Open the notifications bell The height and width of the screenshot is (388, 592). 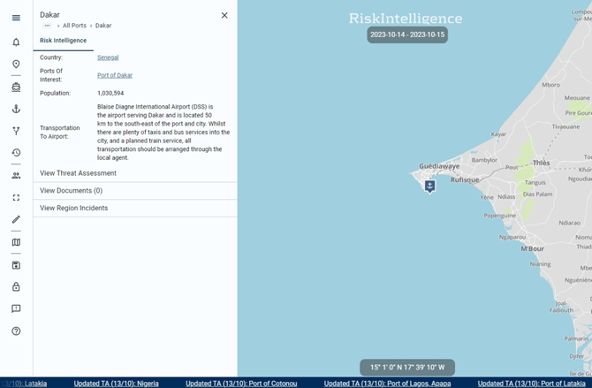(16, 42)
